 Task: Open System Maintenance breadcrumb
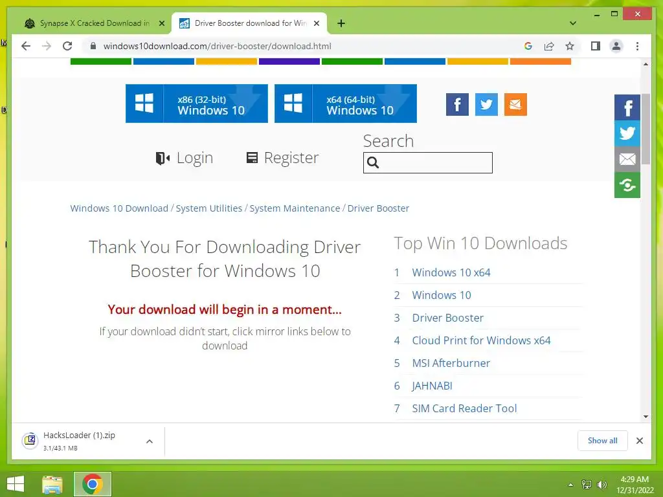(x=295, y=208)
